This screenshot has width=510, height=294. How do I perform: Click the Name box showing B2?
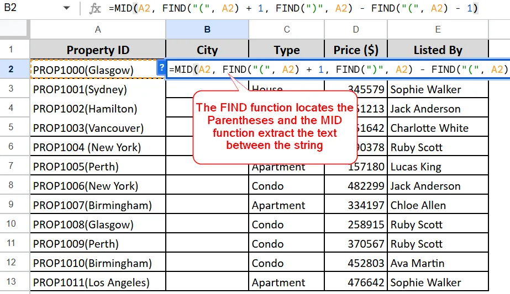pyautogui.click(x=10, y=8)
